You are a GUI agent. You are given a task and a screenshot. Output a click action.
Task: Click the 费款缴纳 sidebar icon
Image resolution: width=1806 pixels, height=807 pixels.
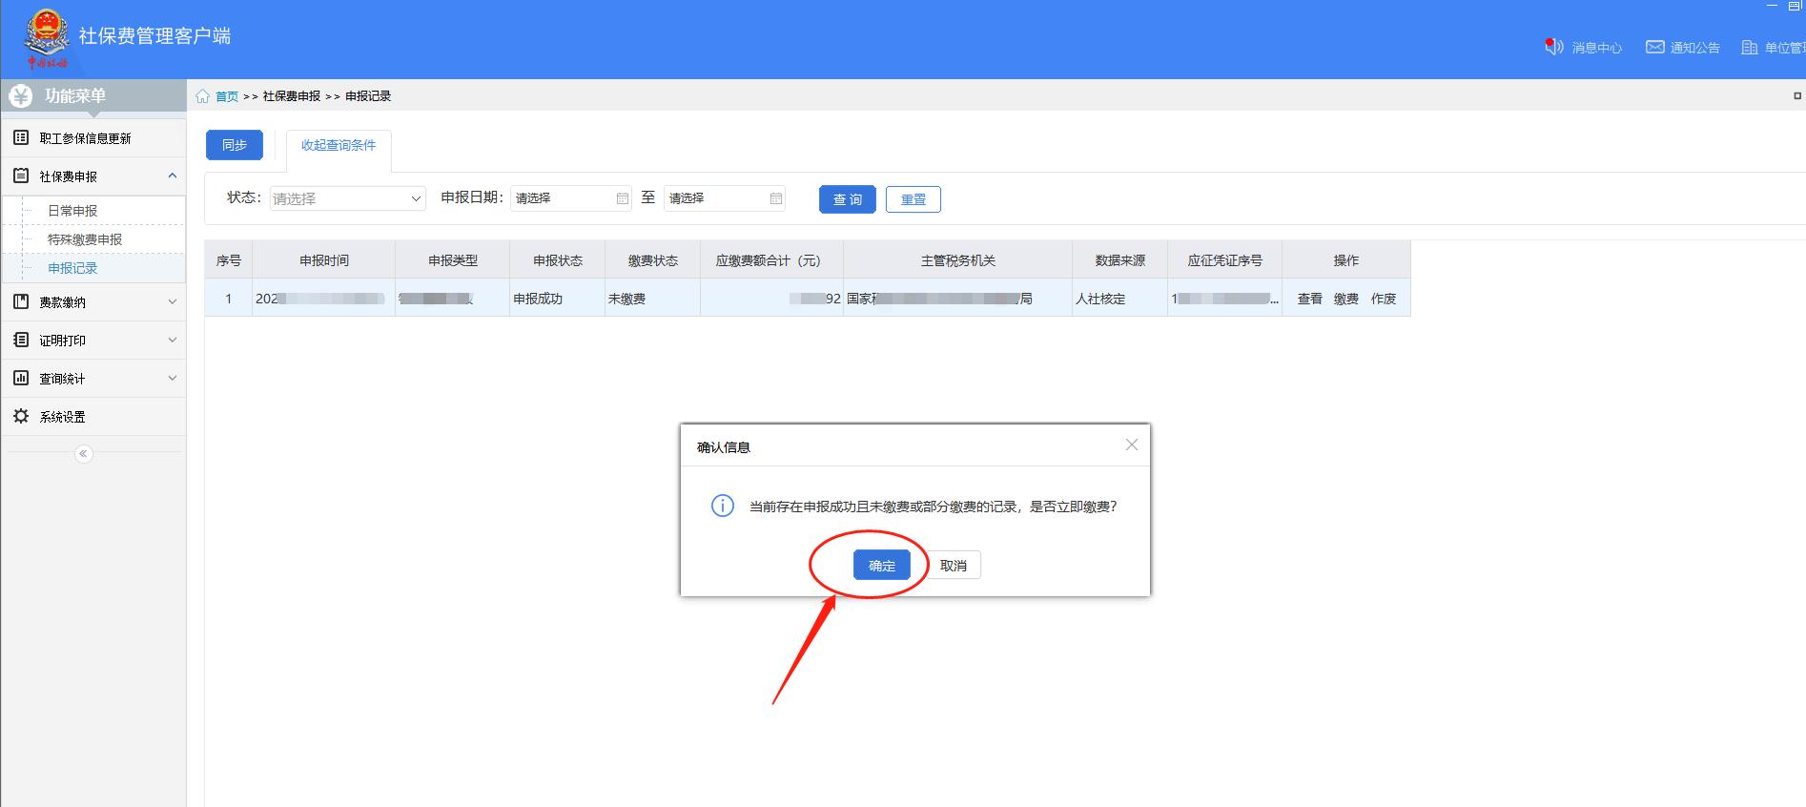click(21, 302)
